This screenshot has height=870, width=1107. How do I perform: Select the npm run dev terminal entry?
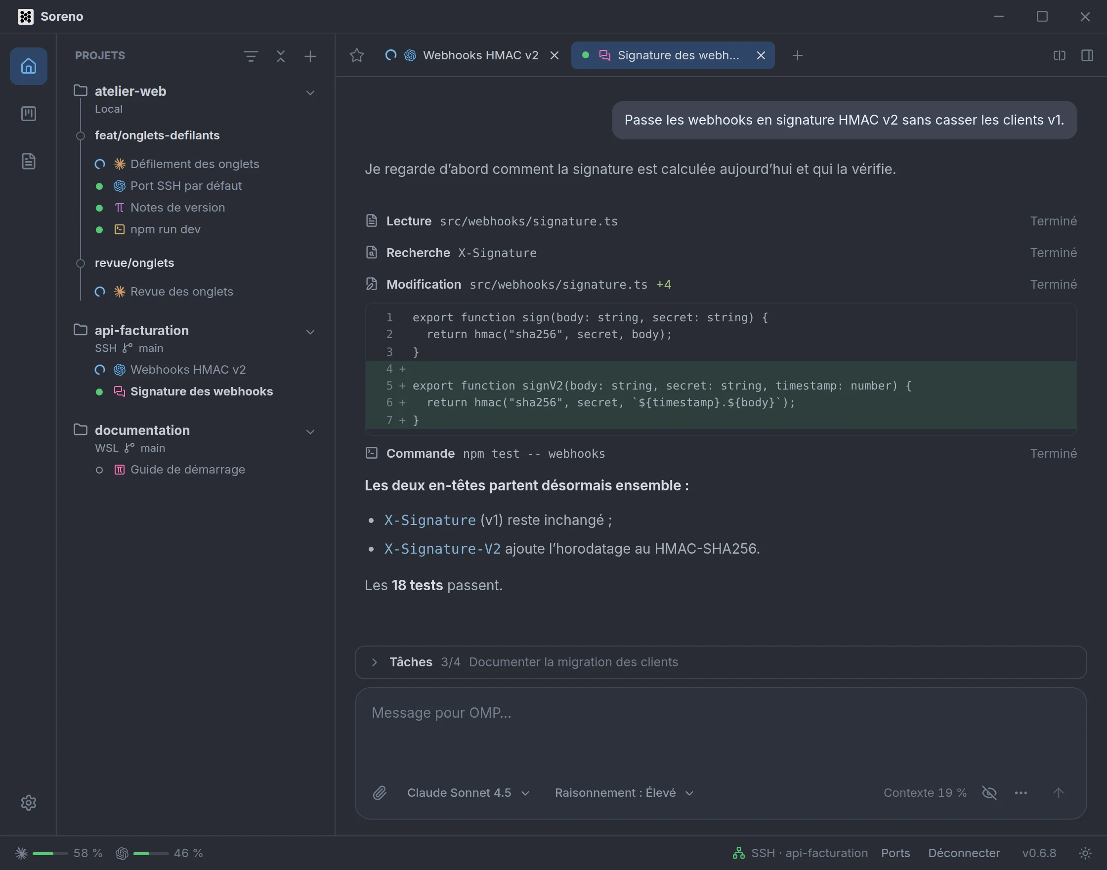[x=166, y=229]
